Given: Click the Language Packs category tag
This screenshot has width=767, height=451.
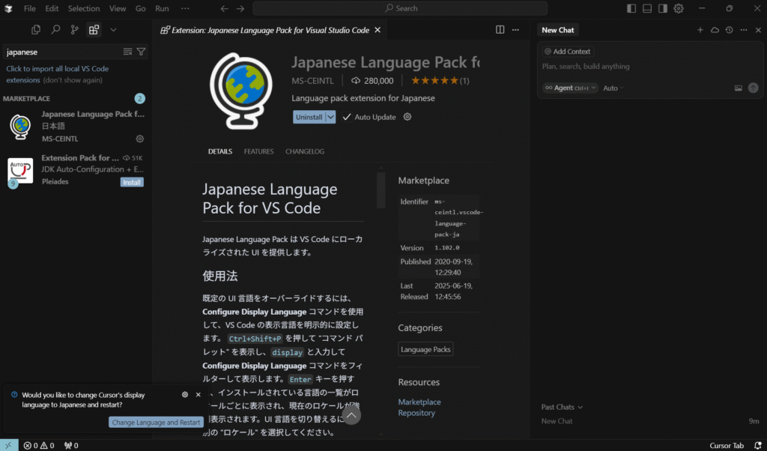Looking at the screenshot, I should [425, 349].
